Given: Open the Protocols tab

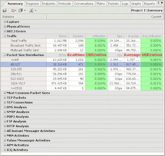Looking at the screenshot, I should 64,4.
